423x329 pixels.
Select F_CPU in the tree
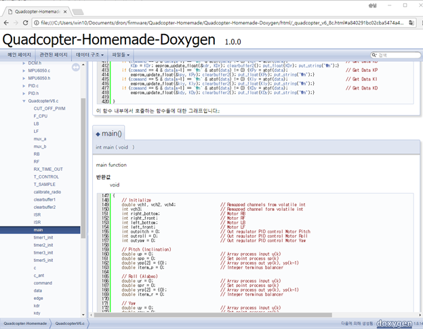coord(41,116)
